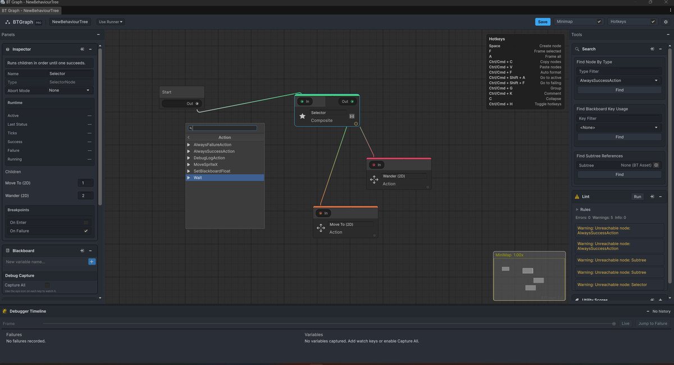Click the Inspector panel header icon

point(8,49)
